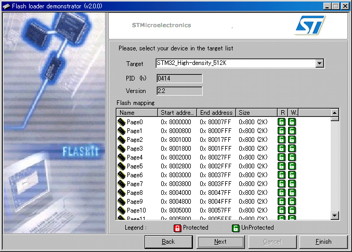Click the flash mapping scrollbar track
This screenshot has width=352, height=252.
[334, 166]
